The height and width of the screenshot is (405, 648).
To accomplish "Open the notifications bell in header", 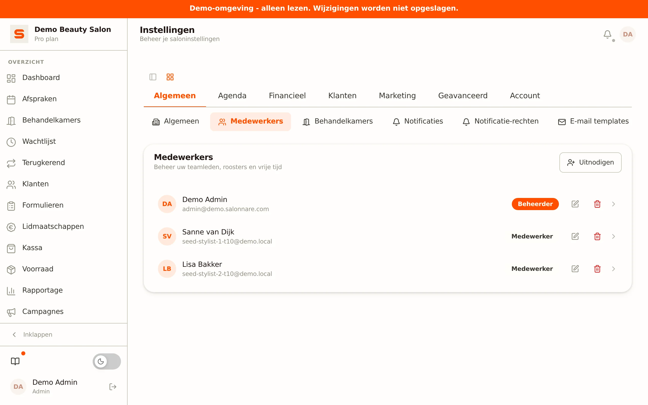I will [x=607, y=34].
